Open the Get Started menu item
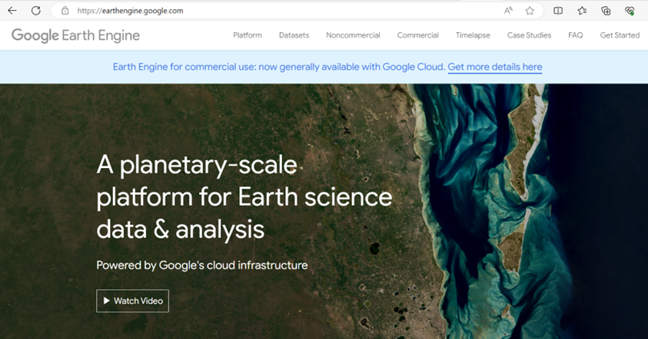This screenshot has height=339, width=648. pos(620,35)
